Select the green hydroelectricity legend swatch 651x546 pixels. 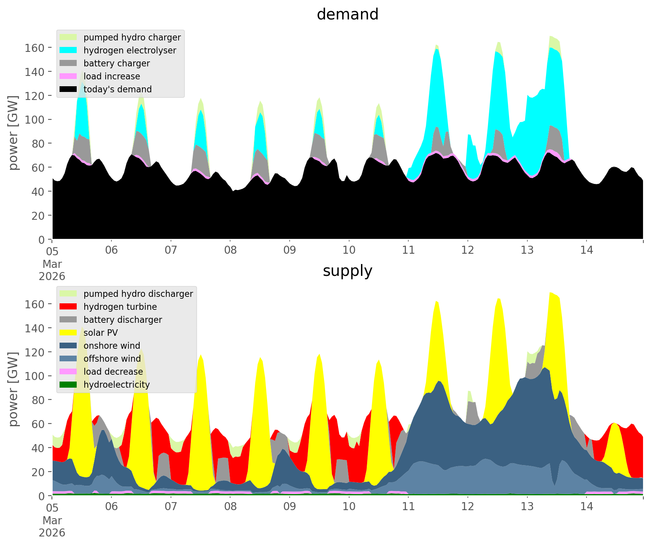click(68, 385)
